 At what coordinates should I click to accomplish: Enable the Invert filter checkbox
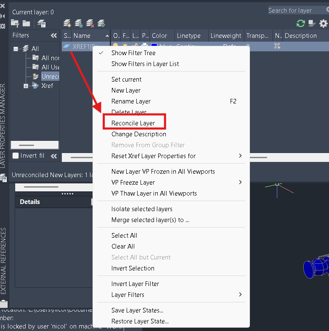(x=16, y=156)
